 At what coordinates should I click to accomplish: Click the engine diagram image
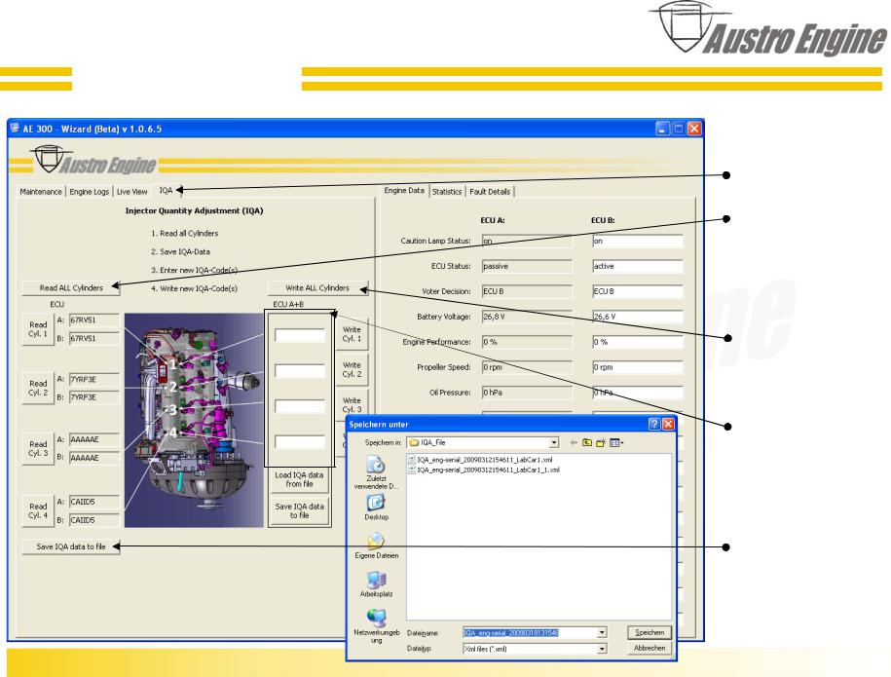coord(194,420)
